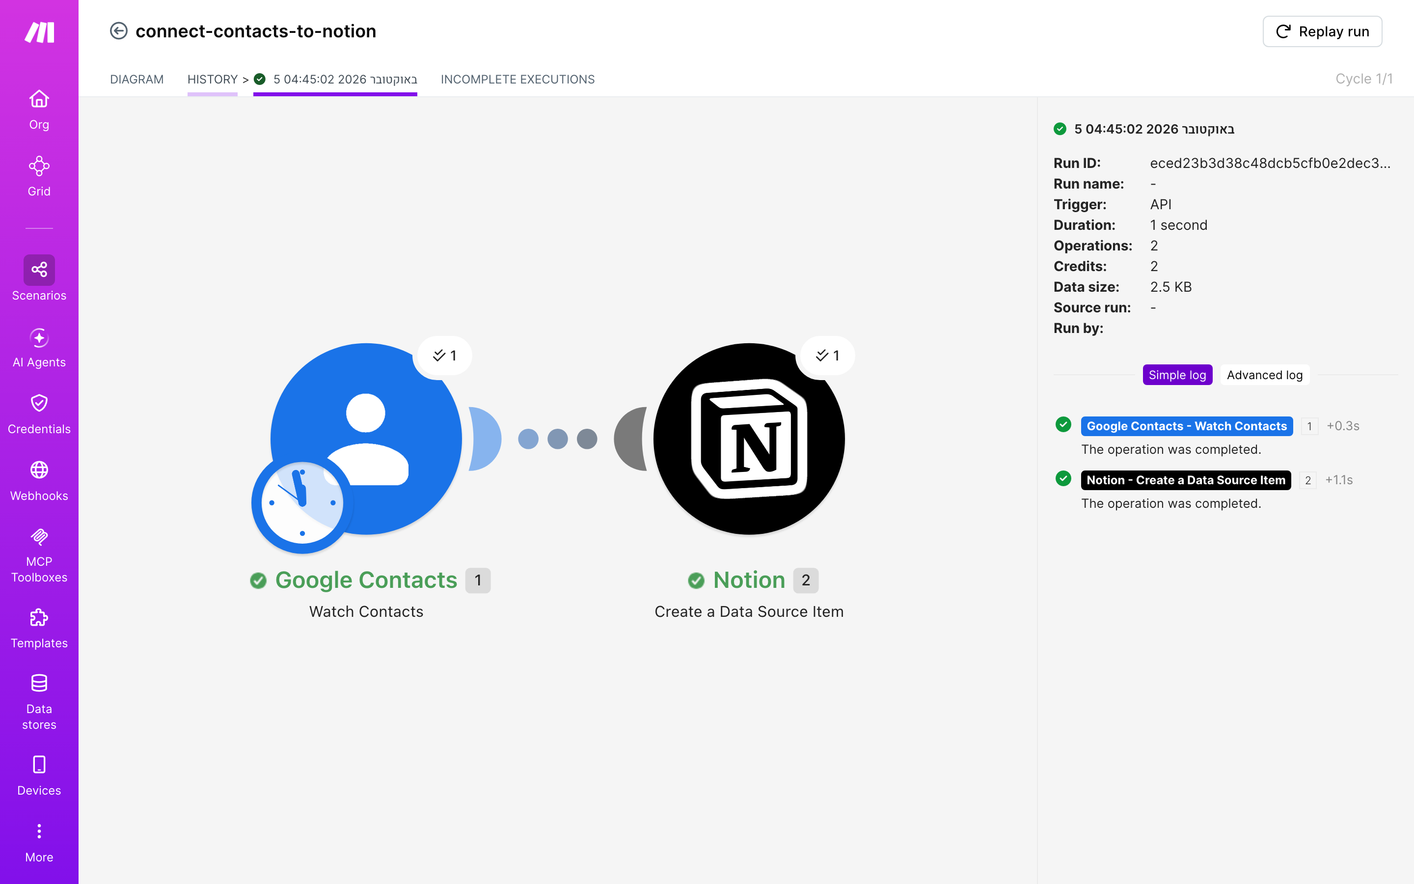
Task: Click the connector dots between the modules
Action: pyautogui.click(x=557, y=439)
